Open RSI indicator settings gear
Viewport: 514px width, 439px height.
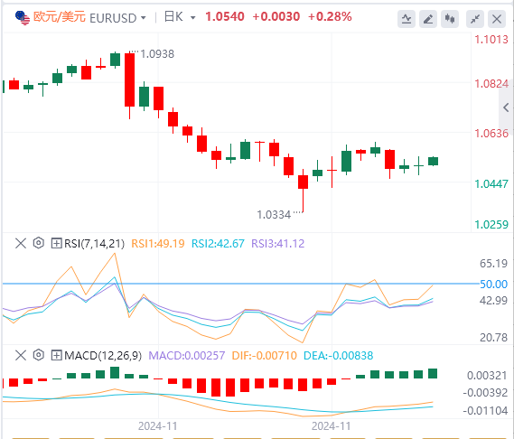[x=38, y=243]
